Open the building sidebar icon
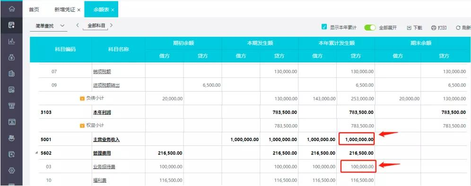 tap(11, 74)
